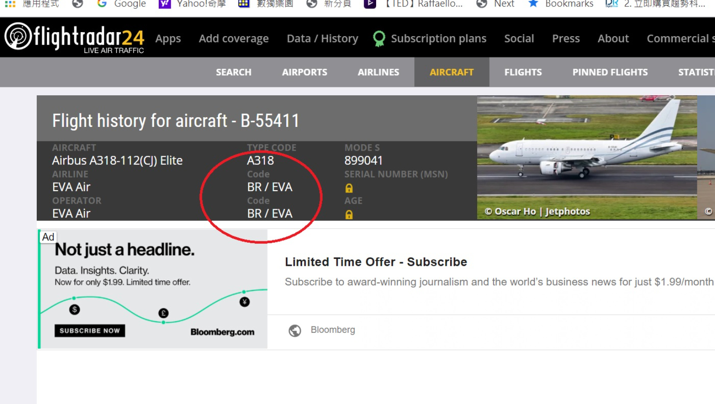Open the Yahoo bookmark icon

(x=164, y=4)
